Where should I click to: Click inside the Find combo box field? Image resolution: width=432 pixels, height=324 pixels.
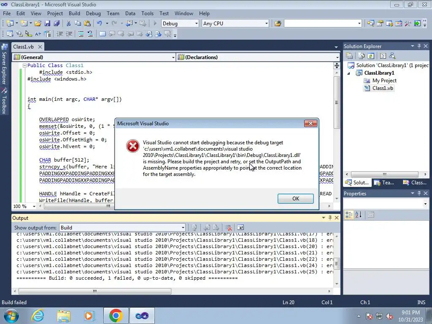[x=320, y=24]
